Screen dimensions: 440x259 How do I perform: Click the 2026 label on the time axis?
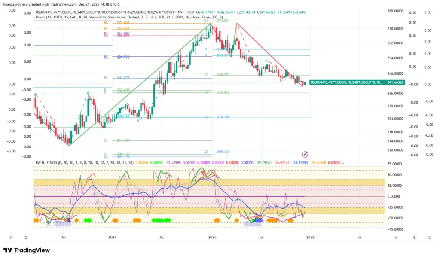click(x=310, y=237)
